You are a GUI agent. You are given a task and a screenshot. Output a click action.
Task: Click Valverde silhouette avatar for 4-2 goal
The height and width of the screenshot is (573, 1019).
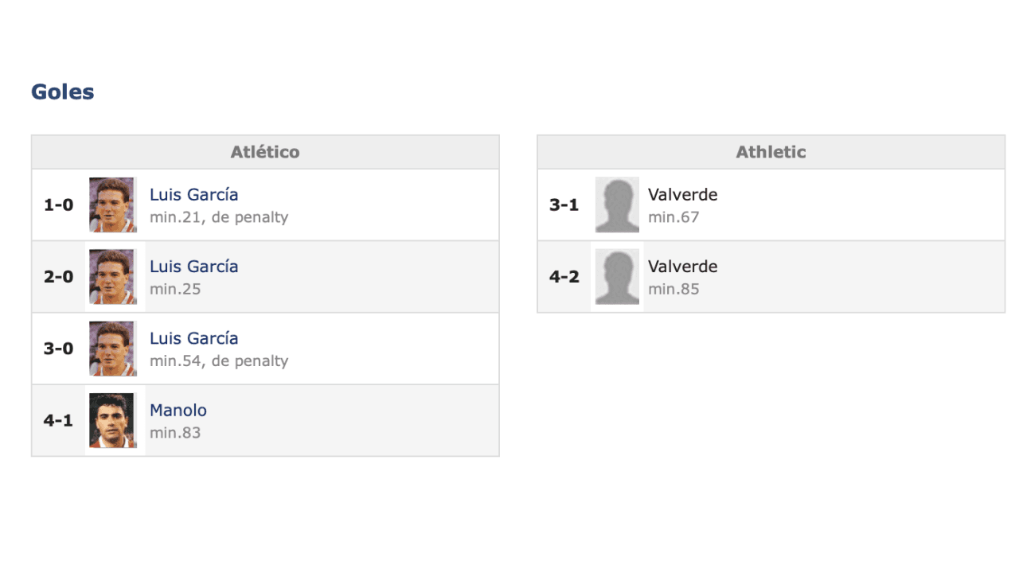617,276
